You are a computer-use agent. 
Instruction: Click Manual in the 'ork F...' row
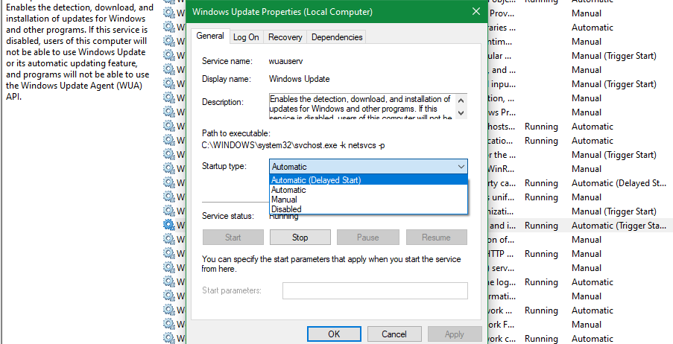coord(587,325)
